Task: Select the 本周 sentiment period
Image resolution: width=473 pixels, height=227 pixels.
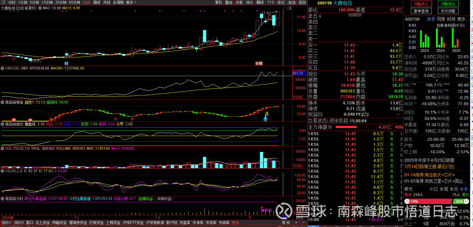Action: 443,189
